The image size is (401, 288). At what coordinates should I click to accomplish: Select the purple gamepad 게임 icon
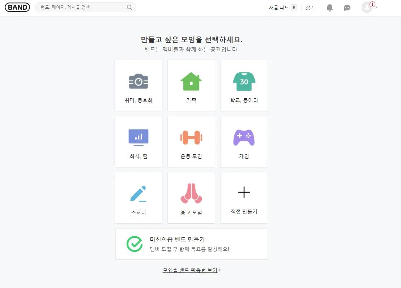[x=244, y=137]
